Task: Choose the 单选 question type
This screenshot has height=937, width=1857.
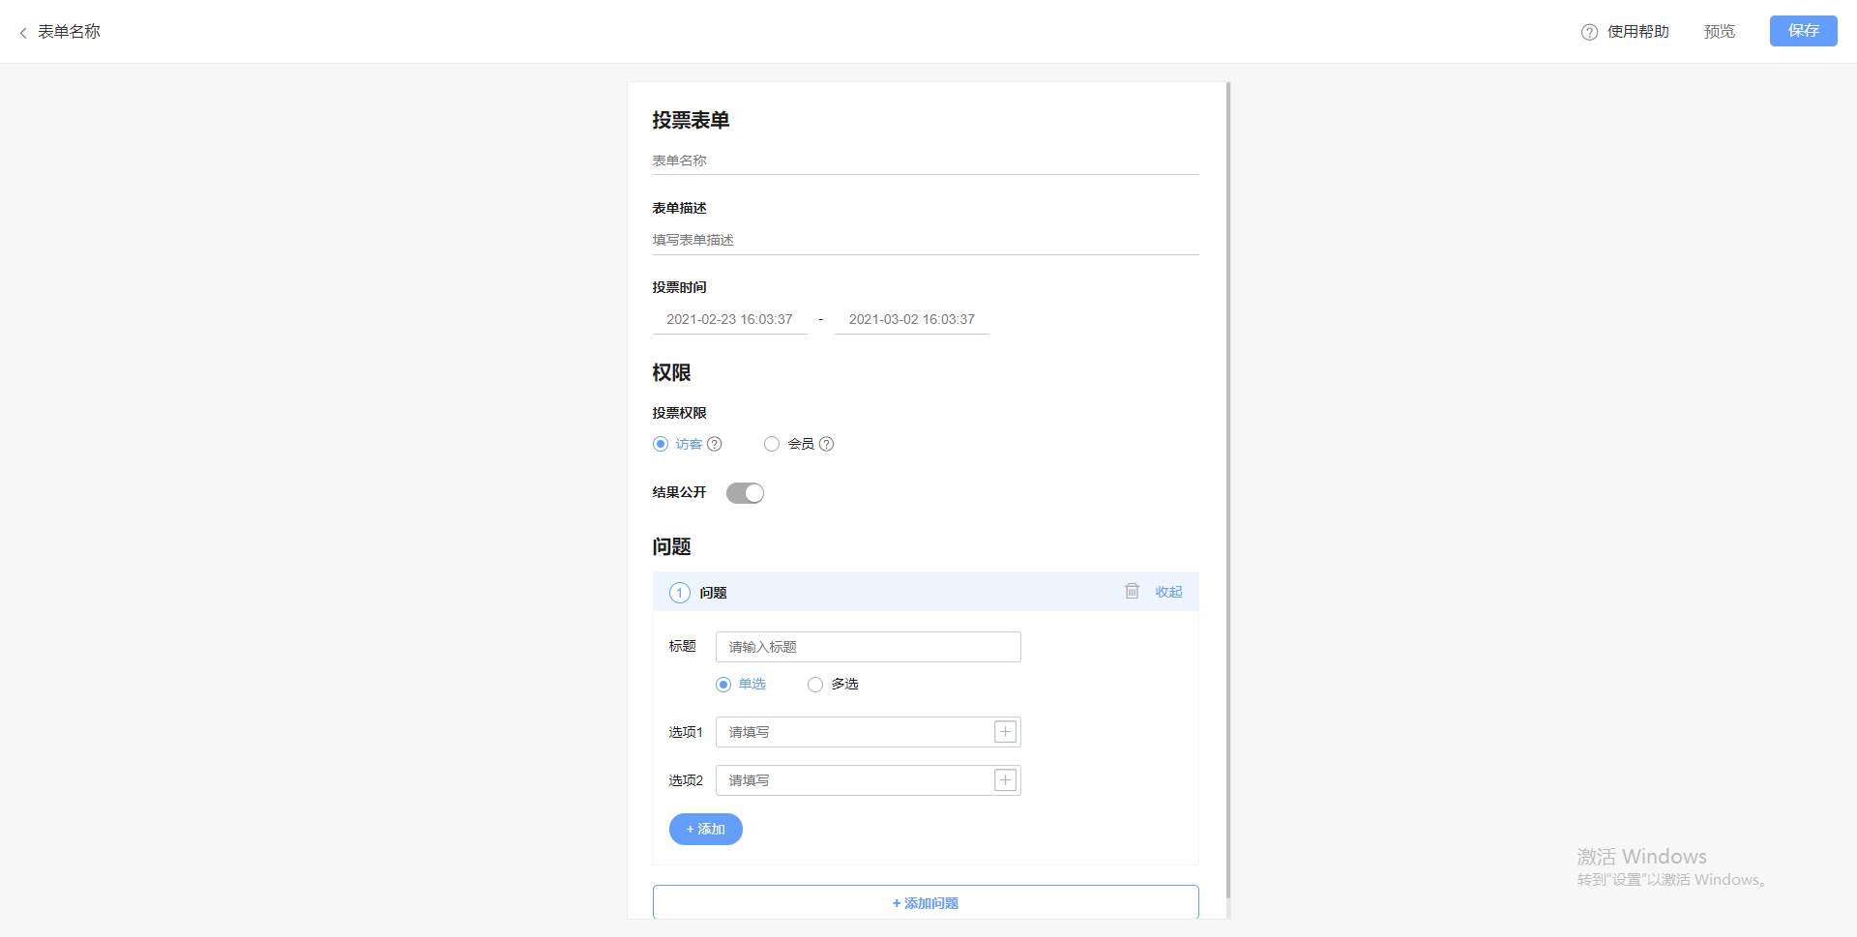Action: click(x=723, y=685)
